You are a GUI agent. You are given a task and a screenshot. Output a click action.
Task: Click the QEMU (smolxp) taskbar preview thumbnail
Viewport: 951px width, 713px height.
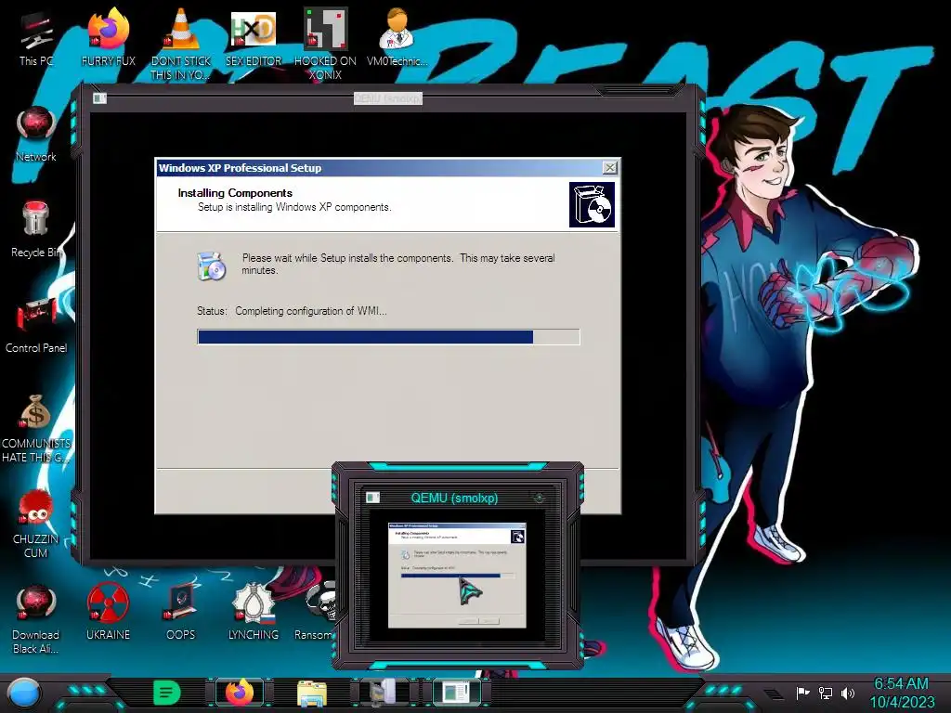point(457,575)
